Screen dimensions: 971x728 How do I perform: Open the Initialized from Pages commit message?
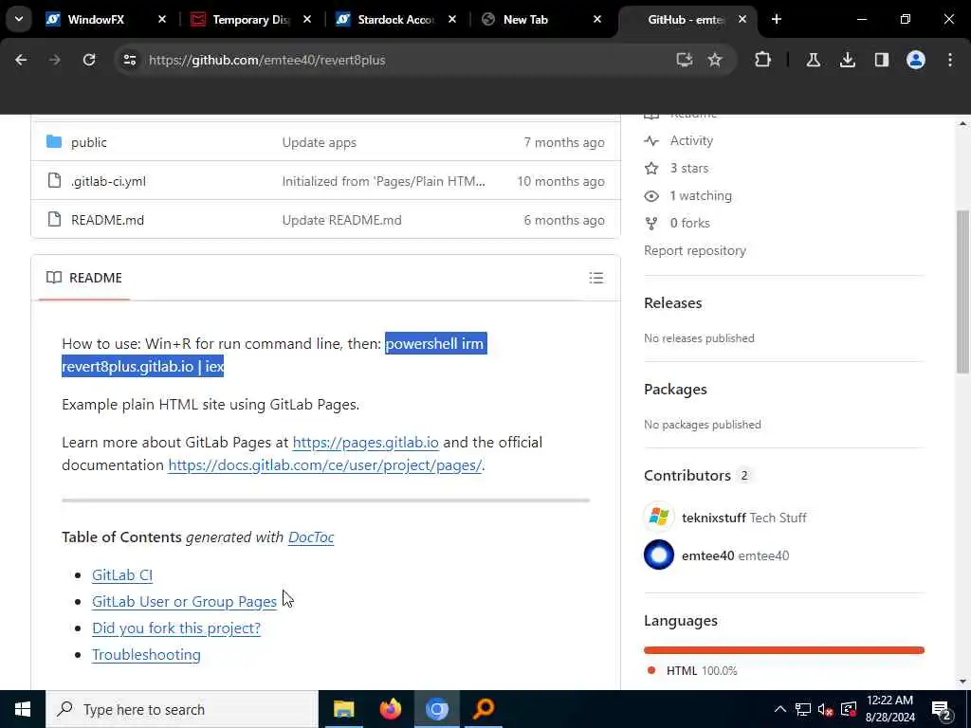coord(383,181)
